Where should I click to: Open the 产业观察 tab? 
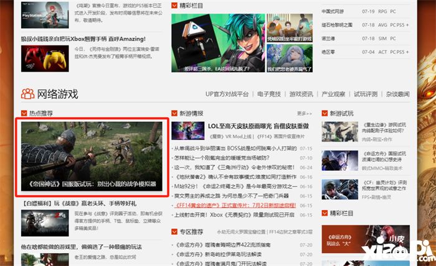coord(333,94)
